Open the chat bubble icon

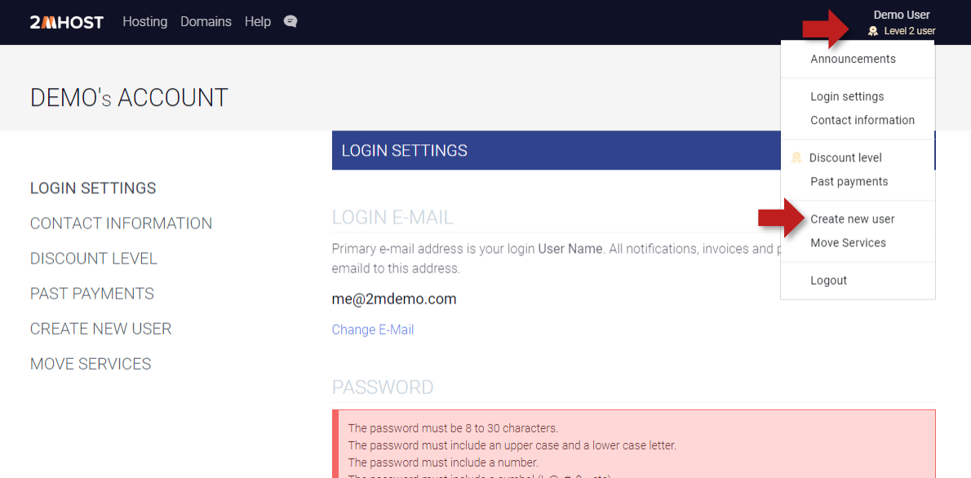point(290,22)
